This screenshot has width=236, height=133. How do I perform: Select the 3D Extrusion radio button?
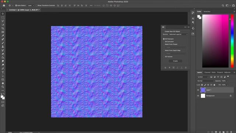point(164,42)
